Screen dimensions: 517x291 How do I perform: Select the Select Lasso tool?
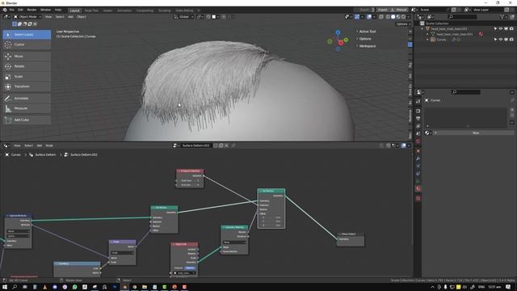click(x=27, y=35)
